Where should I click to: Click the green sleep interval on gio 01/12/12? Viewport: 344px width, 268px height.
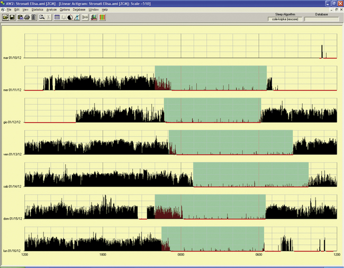pos(212,110)
